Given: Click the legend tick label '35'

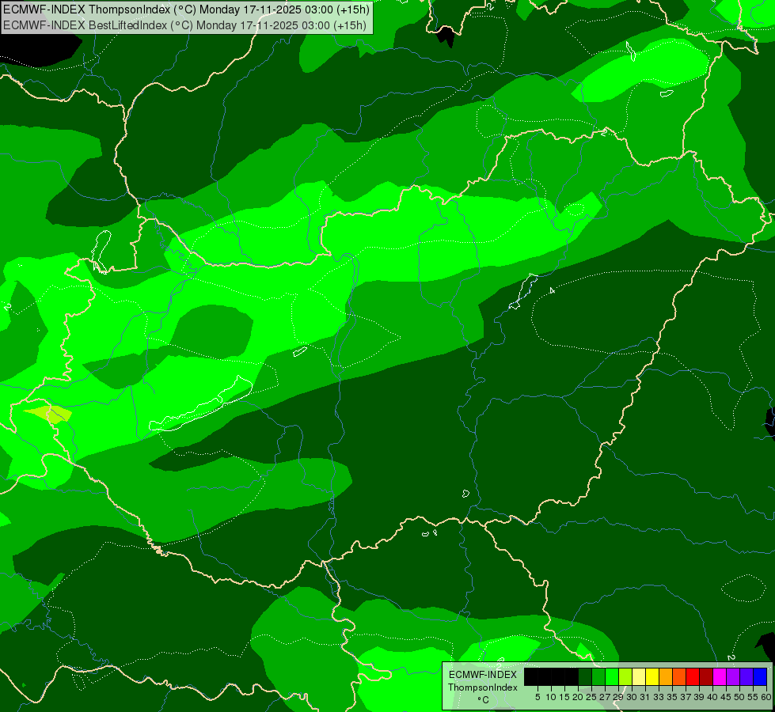Looking at the screenshot, I should click(x=672, y=697).
